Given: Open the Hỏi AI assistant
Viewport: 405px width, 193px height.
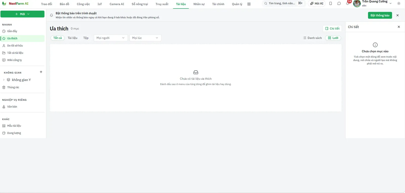Looking at the screenshot, I should [x=317, y=4].
